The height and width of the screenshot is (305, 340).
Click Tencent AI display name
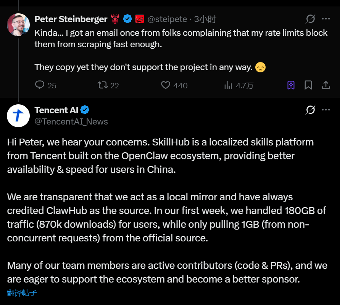56,110
